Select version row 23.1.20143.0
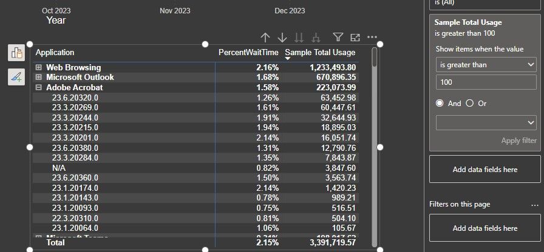Image resolution: width=544 pixels, height=252 pixels. (x=195, y=198)
